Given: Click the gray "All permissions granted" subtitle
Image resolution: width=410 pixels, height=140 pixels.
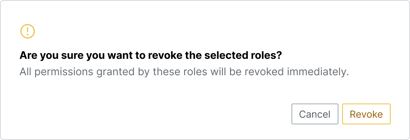Looking at the screenshot, I should pyautogui.click(x=184, y=72).
